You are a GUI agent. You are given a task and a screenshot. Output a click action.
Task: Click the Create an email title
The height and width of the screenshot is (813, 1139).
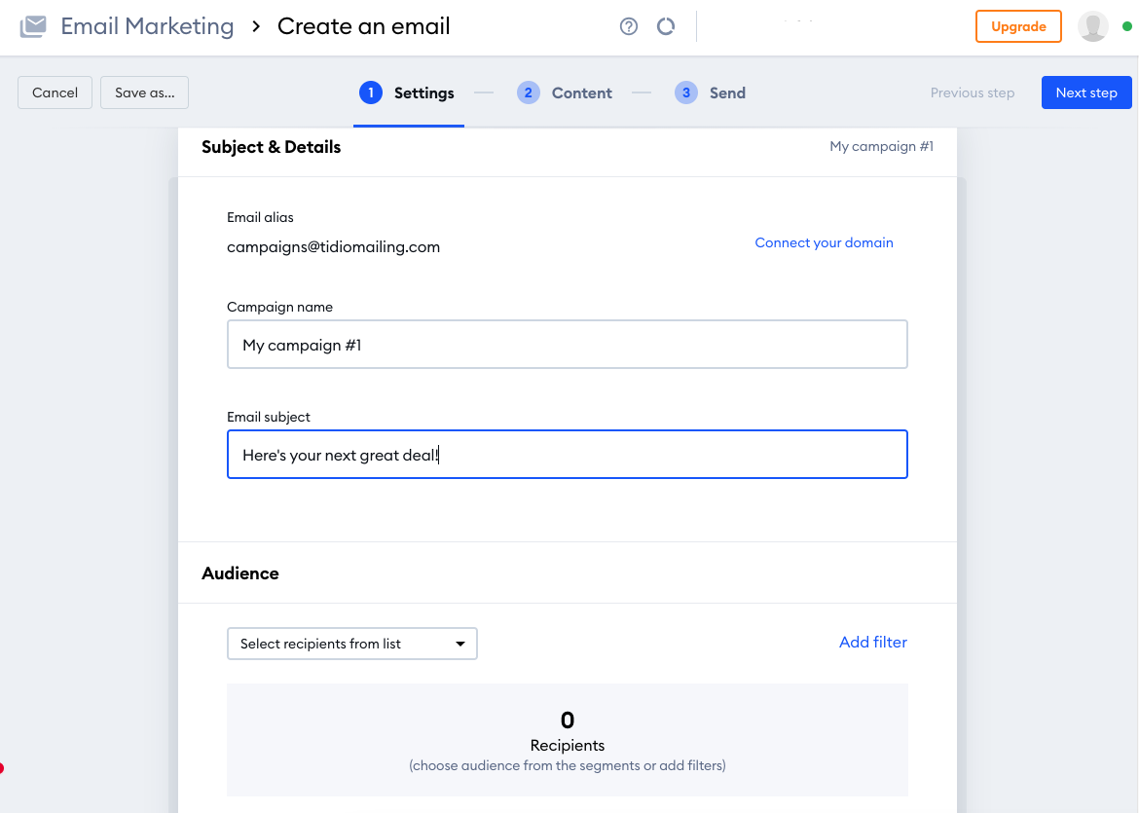point(364,27)
